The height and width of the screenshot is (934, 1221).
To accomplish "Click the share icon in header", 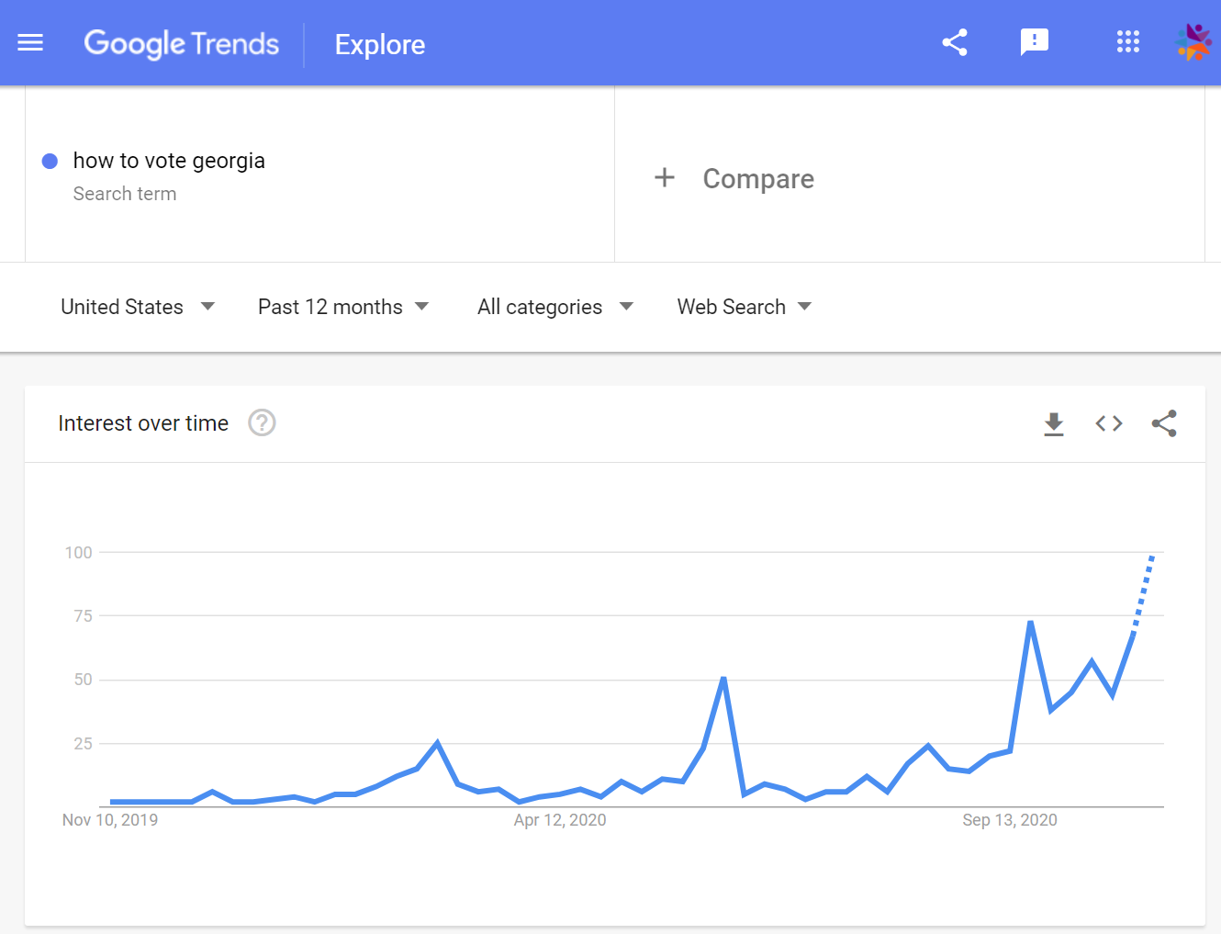I will [955, 42].
